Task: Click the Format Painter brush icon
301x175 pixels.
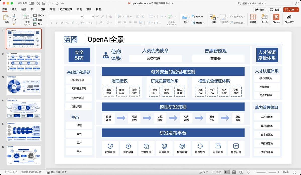Action: coord(14,24)
